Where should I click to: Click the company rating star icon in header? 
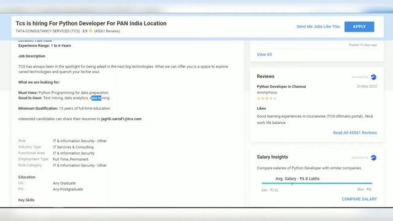coord(90,31)
